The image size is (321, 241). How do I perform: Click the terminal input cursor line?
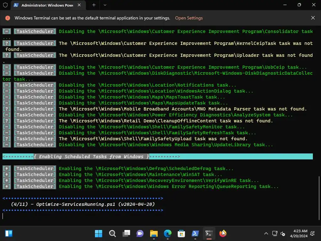(3, 216)
